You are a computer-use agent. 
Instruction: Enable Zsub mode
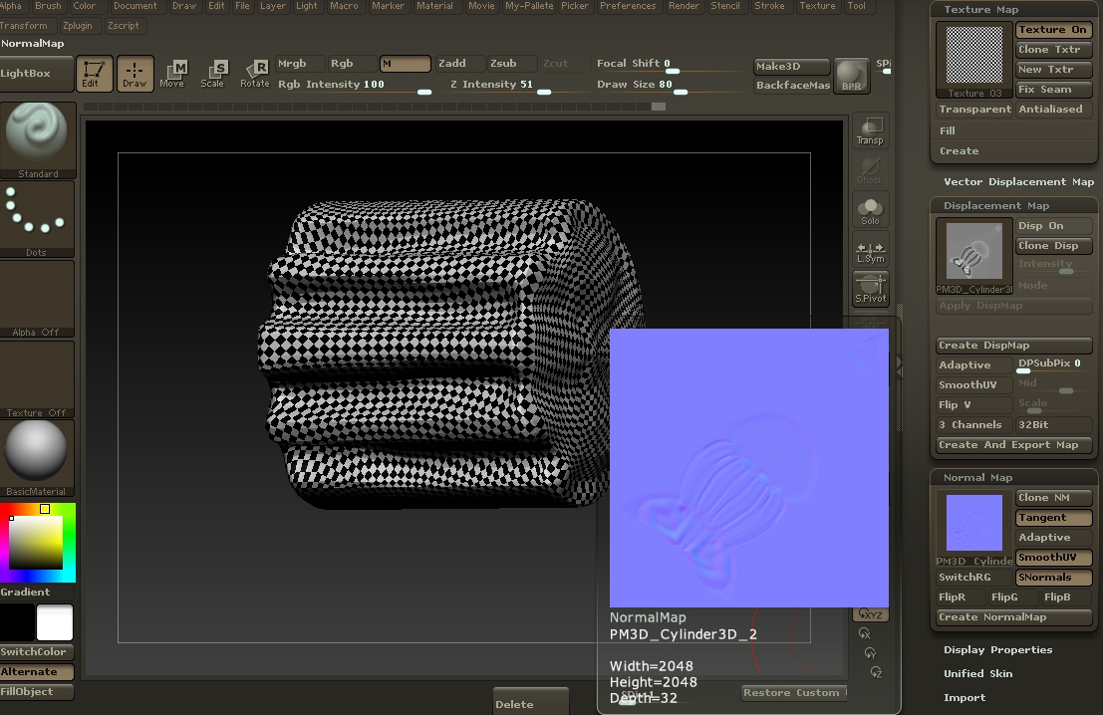point(511,64)
